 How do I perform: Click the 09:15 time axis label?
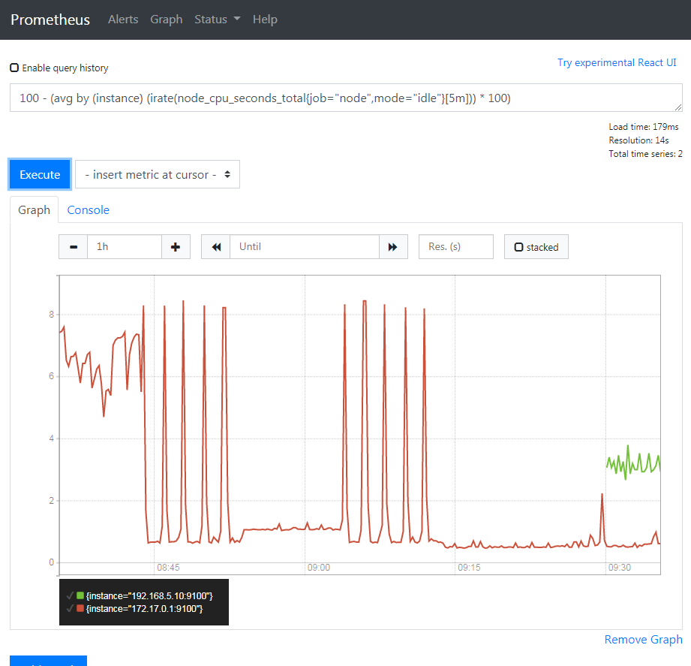[469, 568]
